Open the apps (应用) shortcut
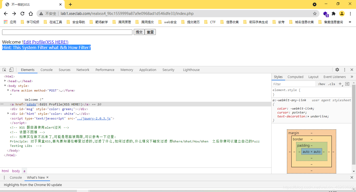Viewport: 356px width, 192px height. coord(10,22)
